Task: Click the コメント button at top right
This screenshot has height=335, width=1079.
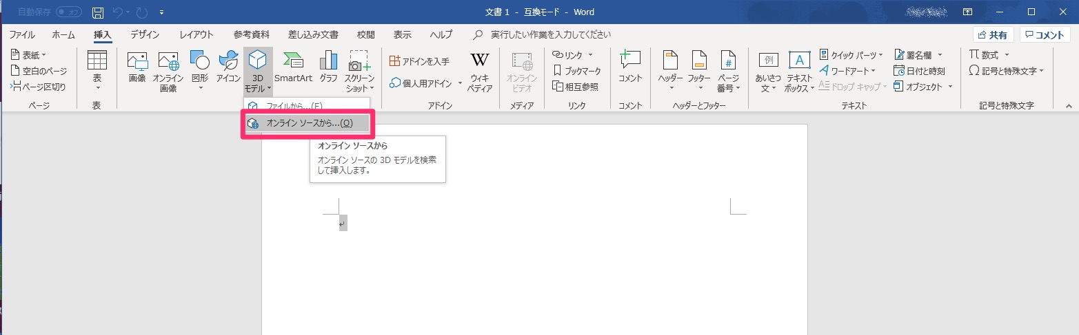Action: 1045,35
